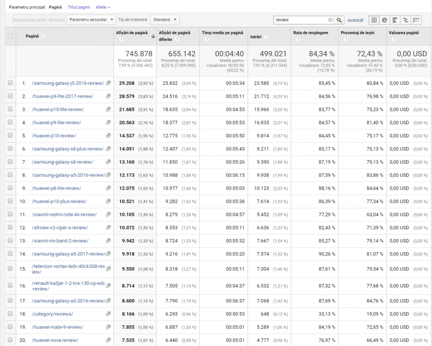Open the Altele dimension dropdown
The width and height of the screenshot is (432, 346).
tap(103, 7)
